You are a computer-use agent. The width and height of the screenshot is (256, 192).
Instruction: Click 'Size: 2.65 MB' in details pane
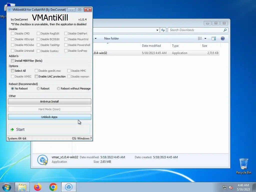(102, 162)
